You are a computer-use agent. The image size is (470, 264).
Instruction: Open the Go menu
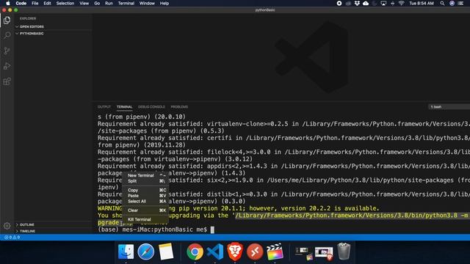point(97,3)
